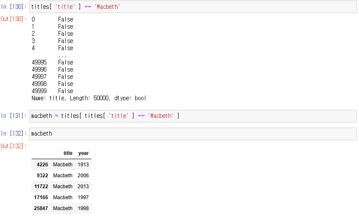Click the 'In [130]:' prompt label
The width and height of the screenshot is (359, 224).
[x=14, y=7]
